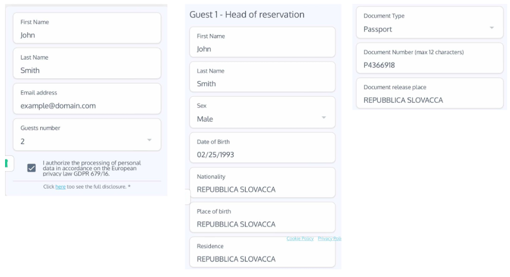Click the 'here' full disclosure link
Screen dimensions: 510x277
coord(60,187)
